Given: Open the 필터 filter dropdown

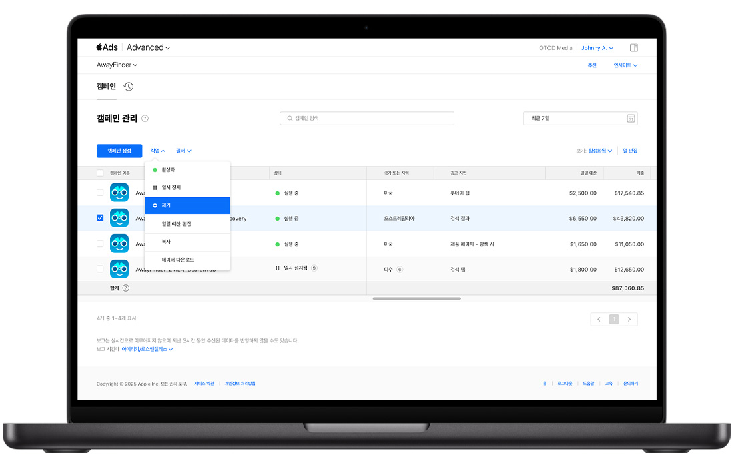Looking at the screenshot, I should click(183, 151).
